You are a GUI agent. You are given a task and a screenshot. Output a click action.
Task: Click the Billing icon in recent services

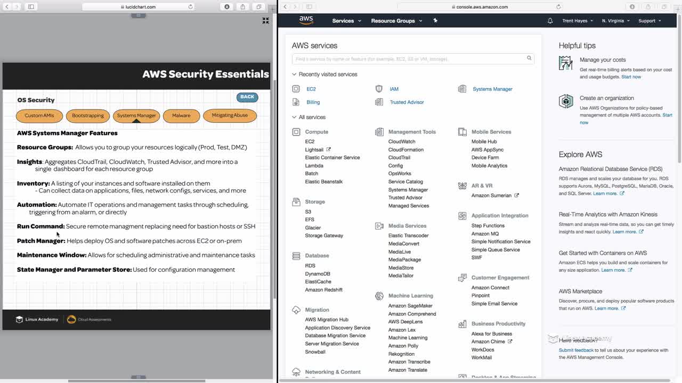click(x=296, y=102)
